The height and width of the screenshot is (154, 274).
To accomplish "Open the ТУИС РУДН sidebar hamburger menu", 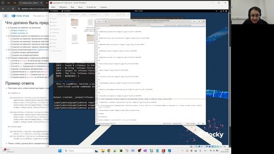I will [6, 16].
